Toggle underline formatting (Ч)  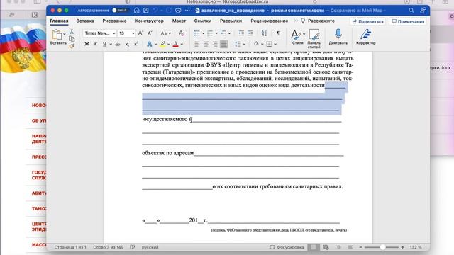point(104,44)
